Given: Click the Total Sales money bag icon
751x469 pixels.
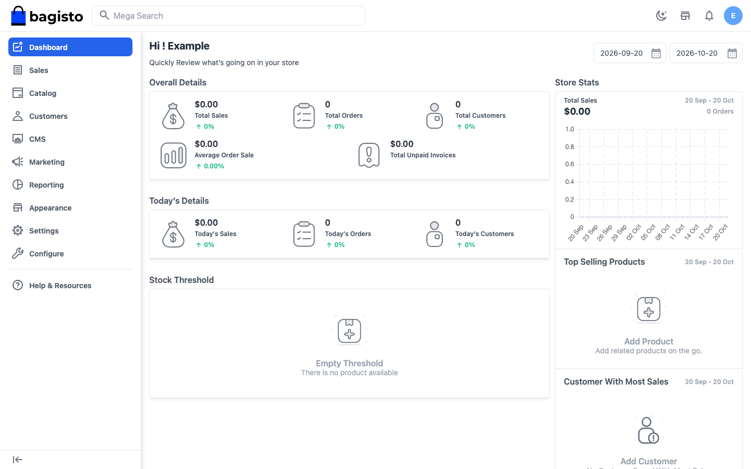Looking at the screenshot, I should click(x=173, y=116).
